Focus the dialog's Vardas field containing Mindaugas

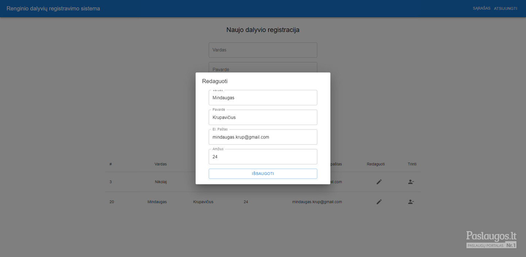pyautogui.click(x=263, y=98)
